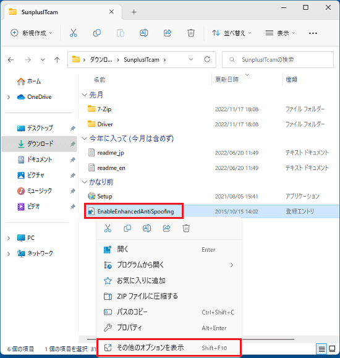This screenshot has height=358, width=340.
Task: Expand the ネットワーク tree node
Action: (9, 254)
